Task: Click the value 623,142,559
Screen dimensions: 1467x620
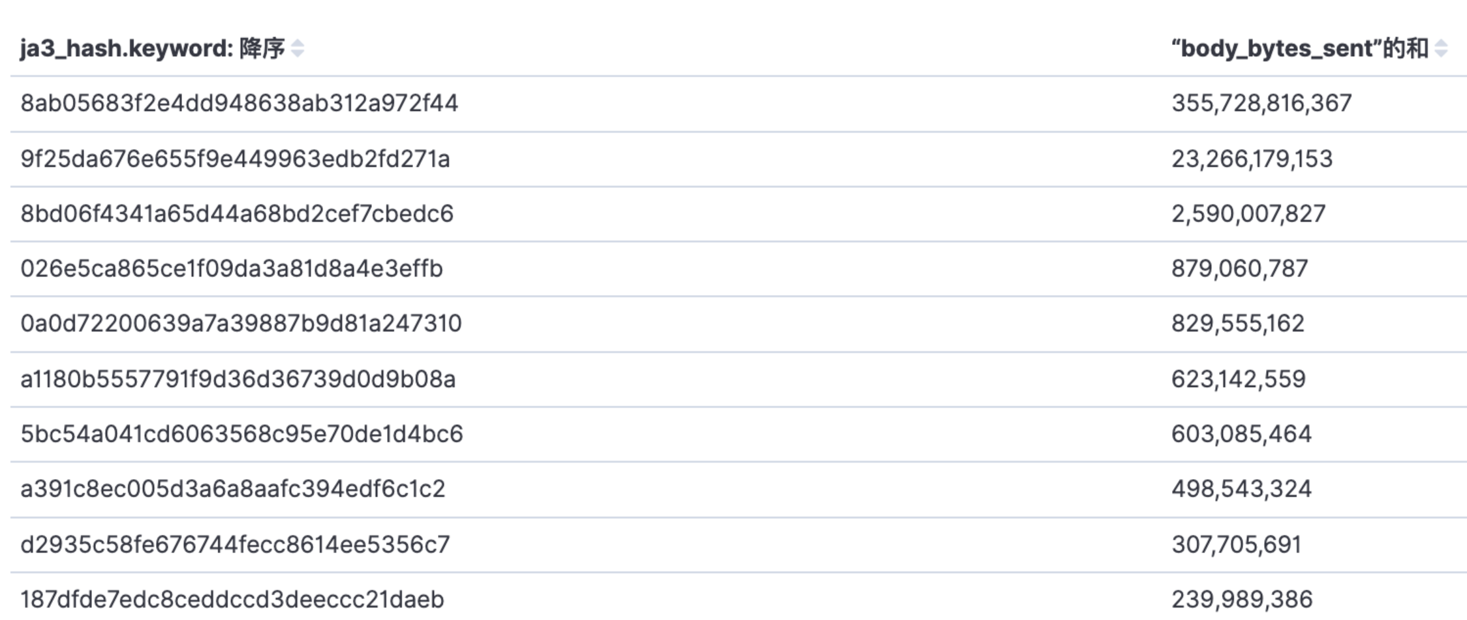Action: point(1238,379)
